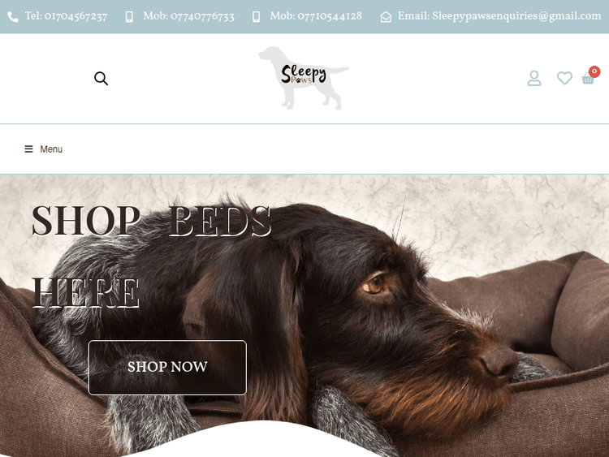Viewport: 609px width, 457px height.
Task: Open the user account icon
Action: click(534, 78)
